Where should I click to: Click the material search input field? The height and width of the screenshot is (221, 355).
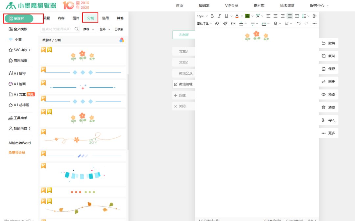click(57, 29)
